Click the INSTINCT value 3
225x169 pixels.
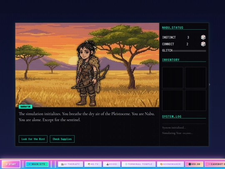[188, 38]
